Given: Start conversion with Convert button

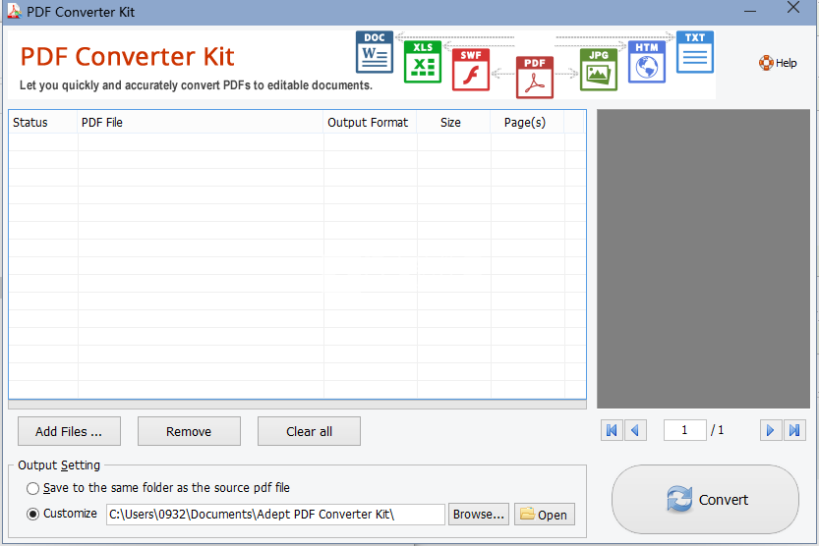Looking at the screenshot, I should point(705,499).
